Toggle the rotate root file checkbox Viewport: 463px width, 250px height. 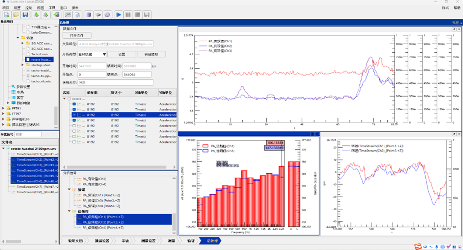click(69, 99)
